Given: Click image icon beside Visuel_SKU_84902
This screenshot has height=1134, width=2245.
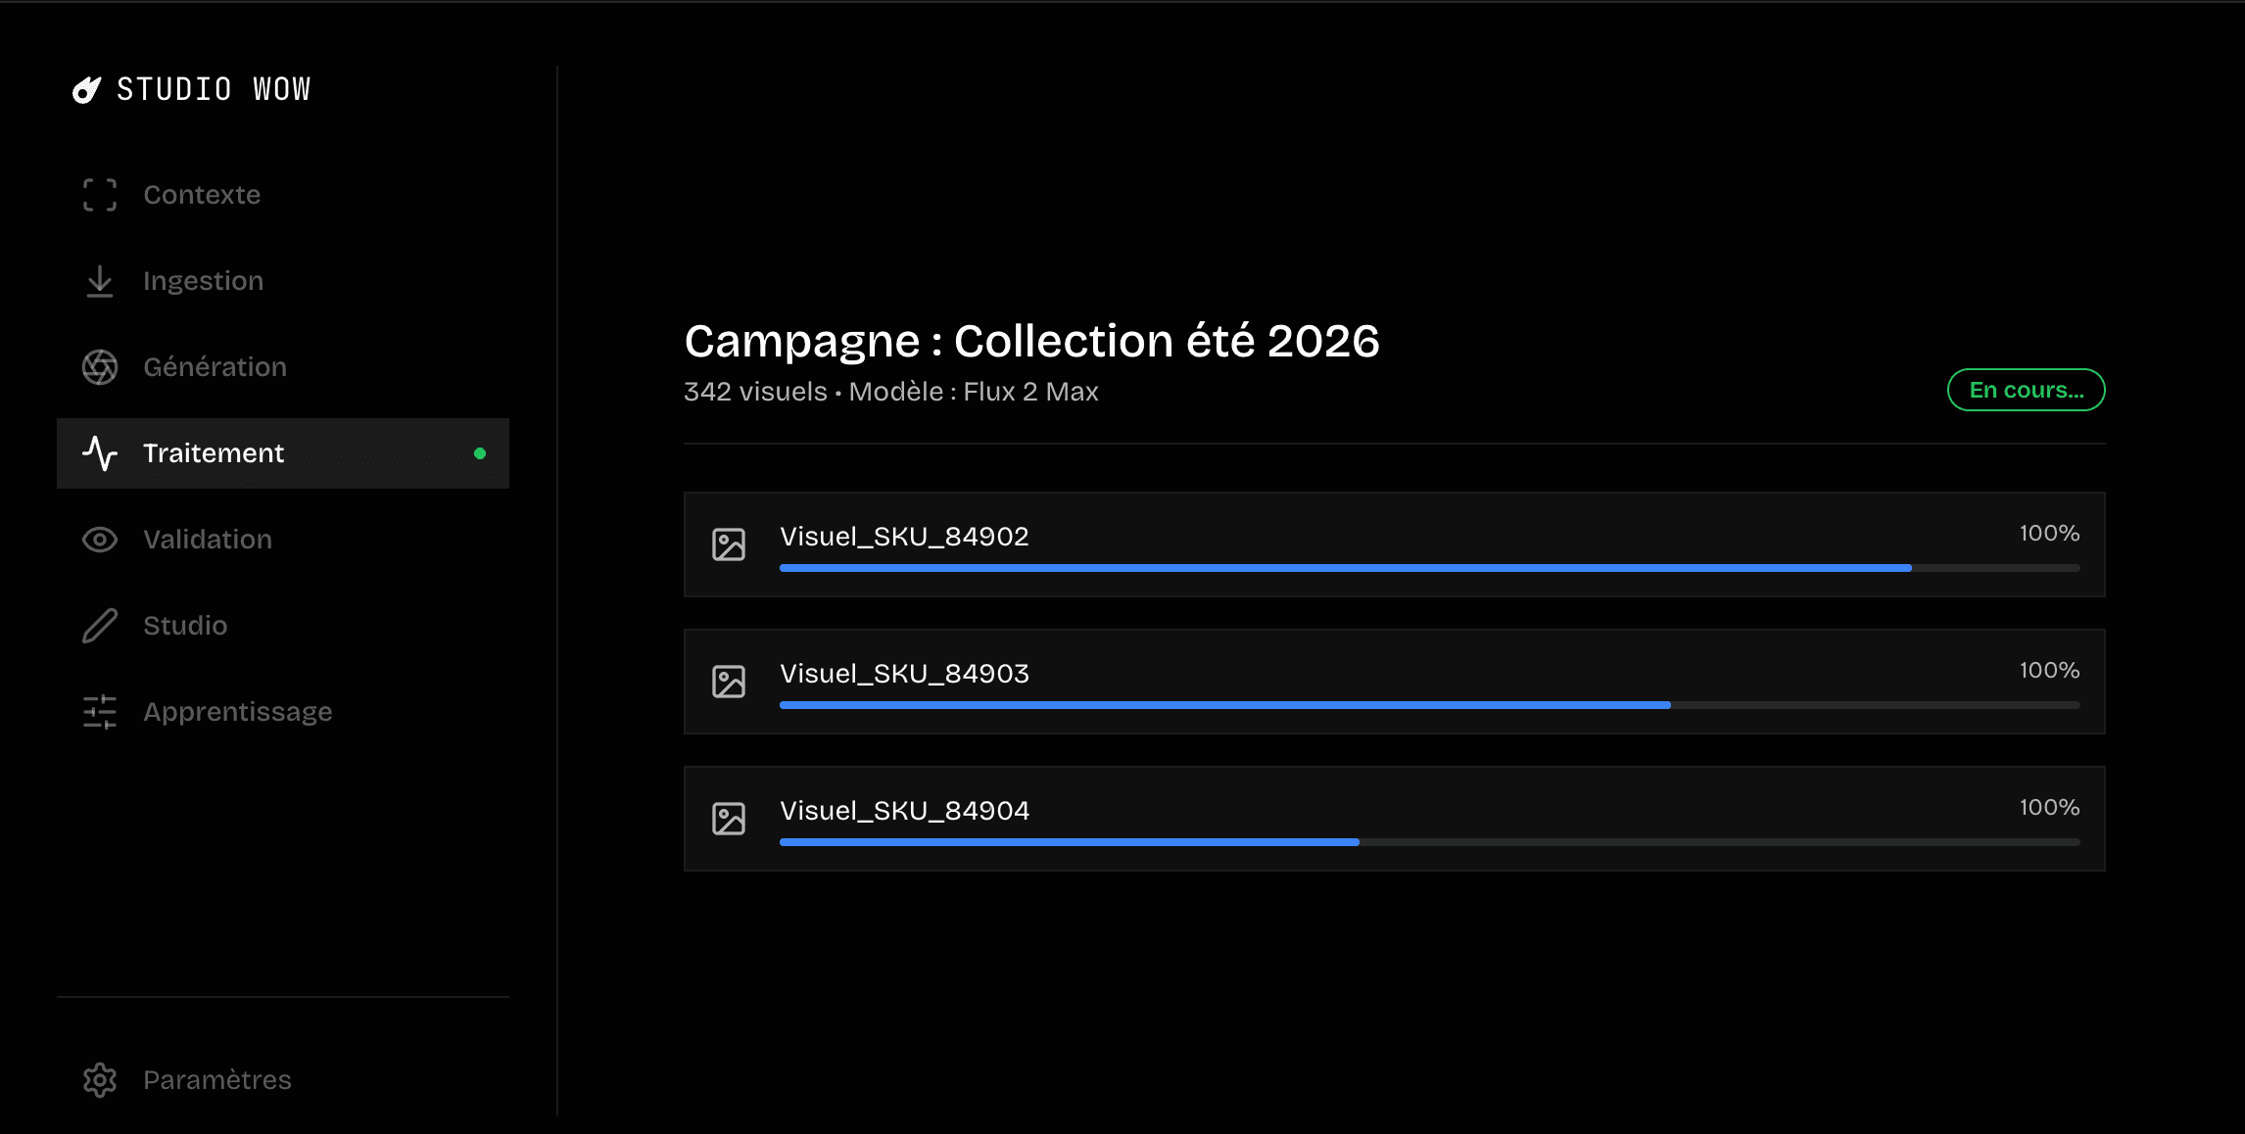Looking at the screenshot, I should 729,544.
